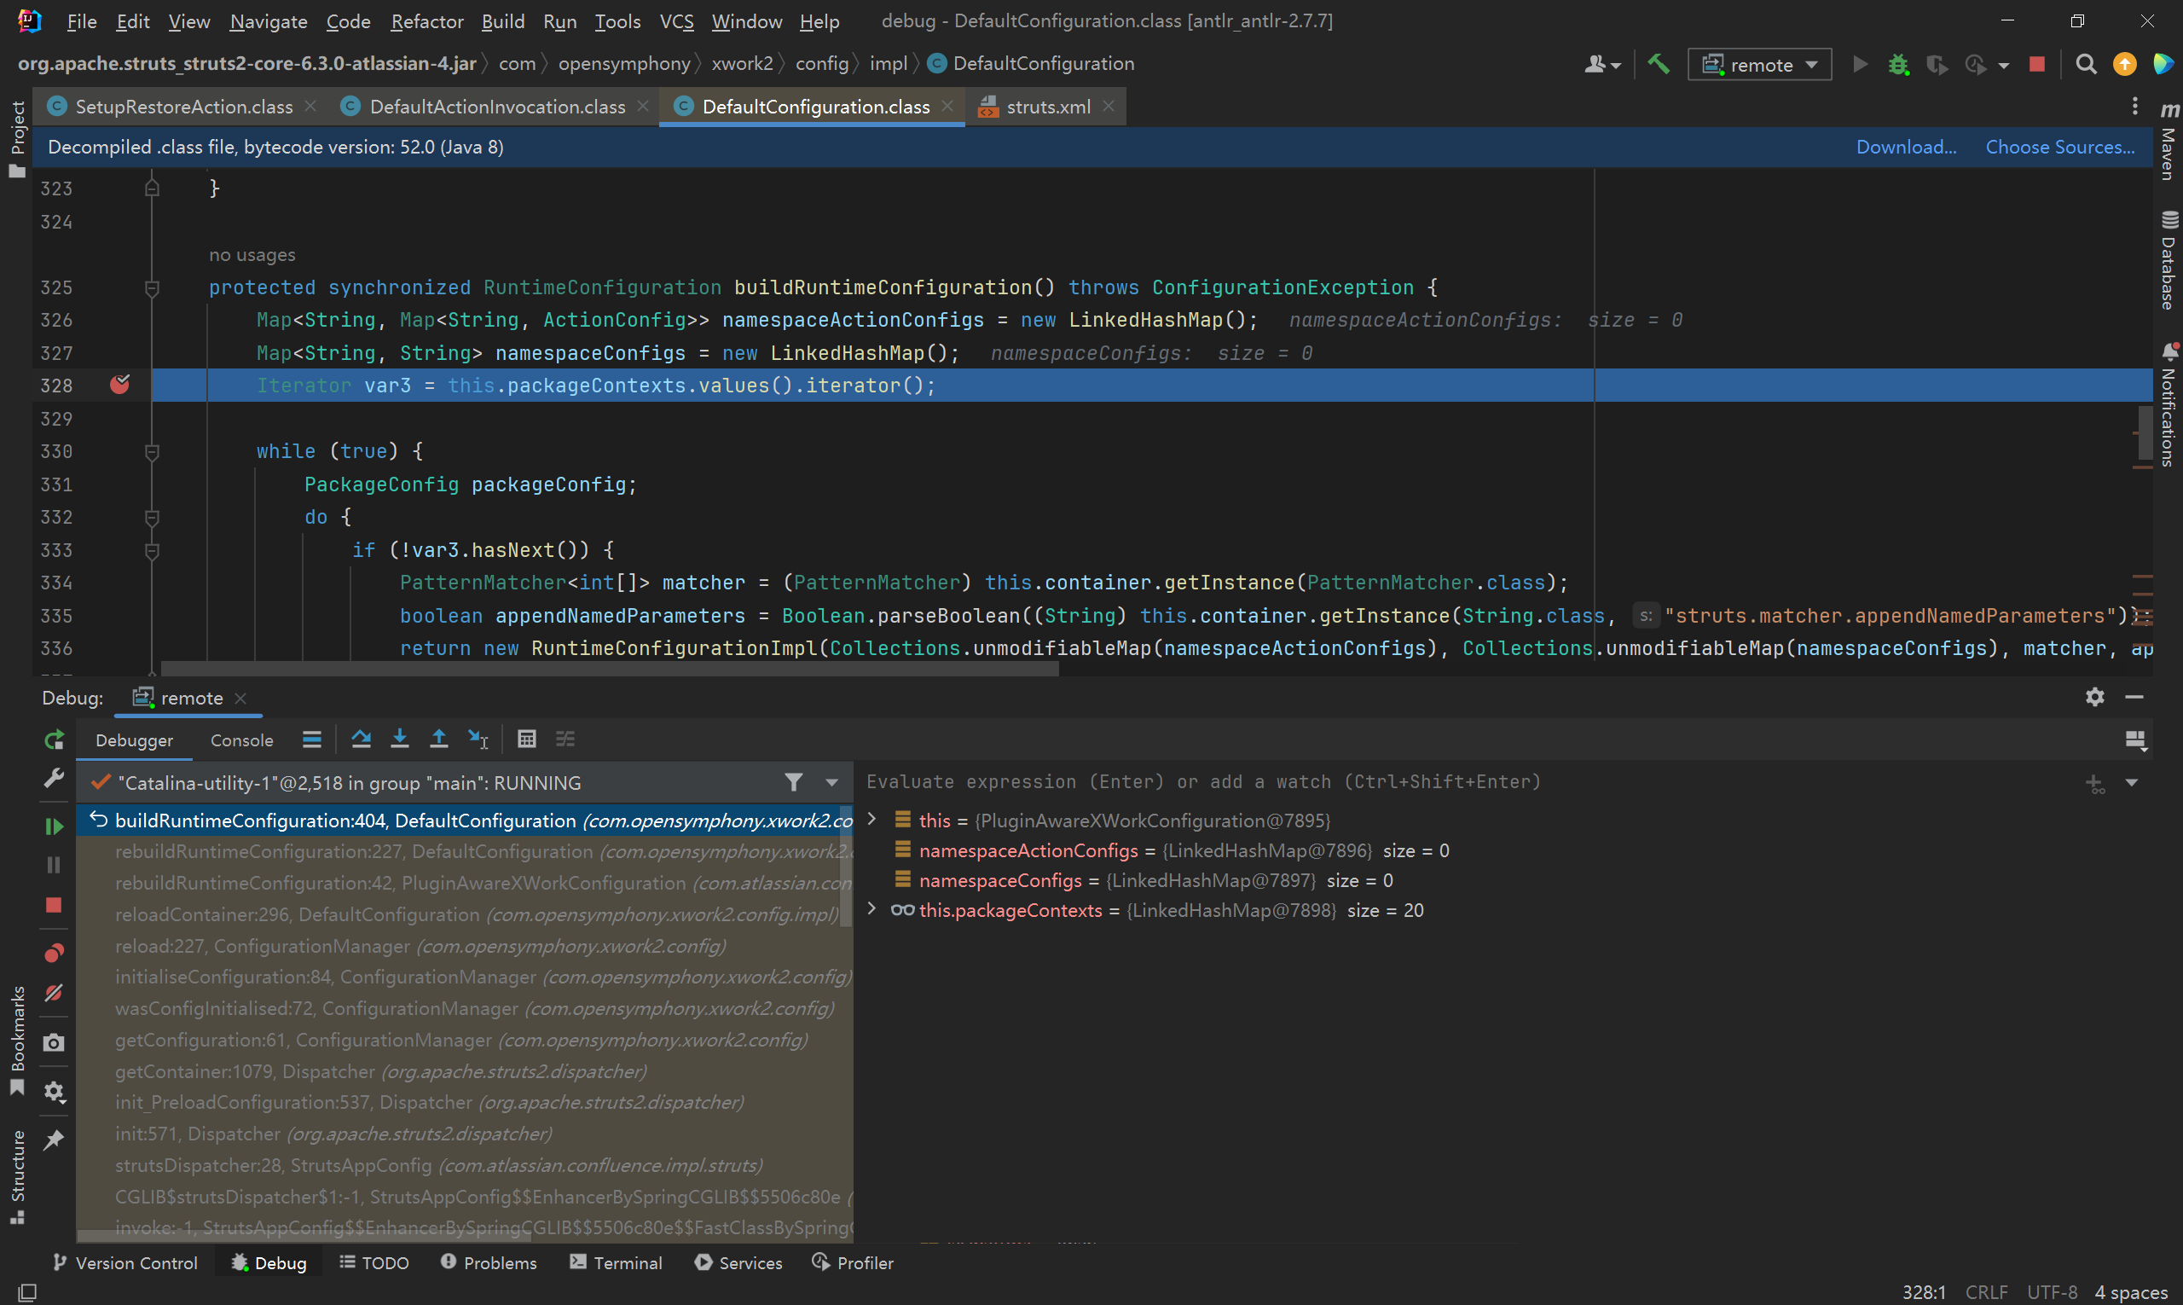Click the Debug bug icon in top toolbar
2183x1305 pixels.
1898,64
